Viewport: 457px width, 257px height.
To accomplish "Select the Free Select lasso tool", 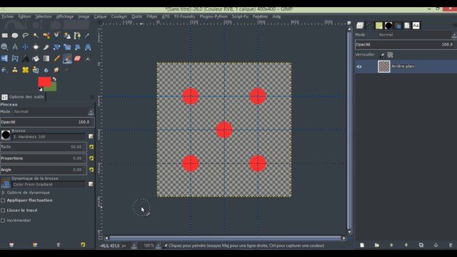I will click(x=26, y=36).
